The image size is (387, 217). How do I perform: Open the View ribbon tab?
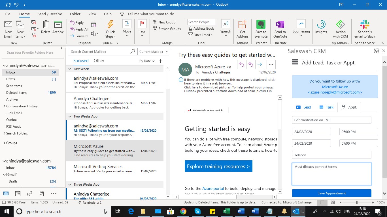tap(92, 14)
